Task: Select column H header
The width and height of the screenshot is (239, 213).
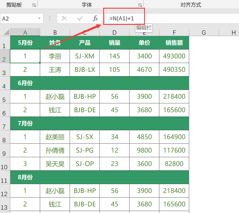Action: (229, 32)
